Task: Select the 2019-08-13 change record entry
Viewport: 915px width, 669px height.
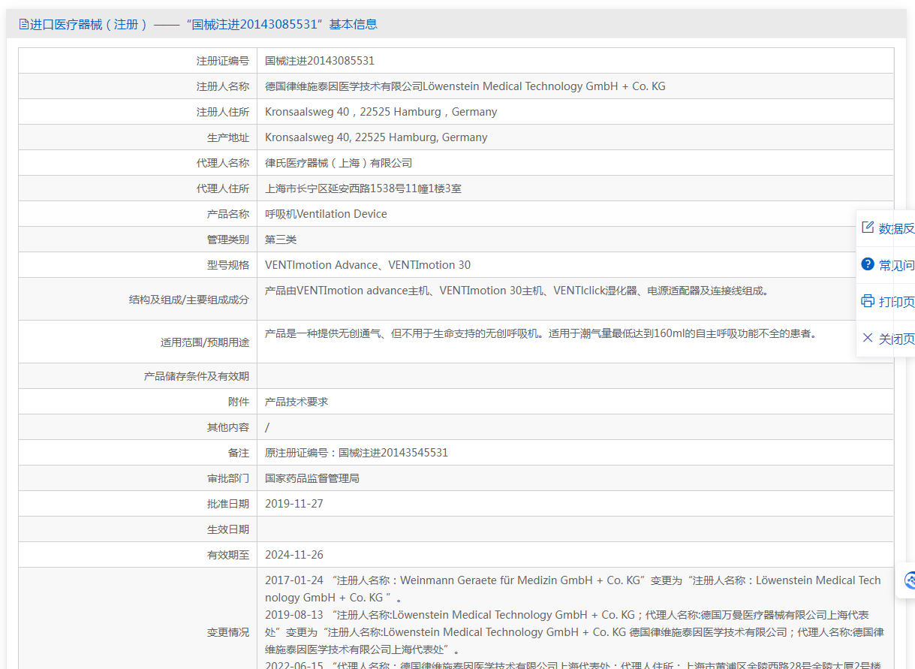Action: (574, 632)
